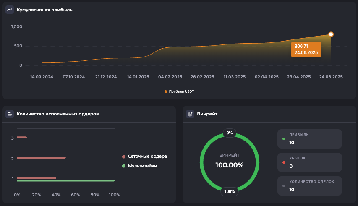The width and height of the screenshot is (358, 206).
Task: Click the 100% badge below winrate ring
Action: [229, 192]
